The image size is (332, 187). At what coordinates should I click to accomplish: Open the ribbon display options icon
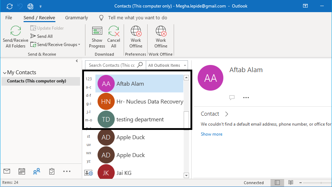pos(305,6)
